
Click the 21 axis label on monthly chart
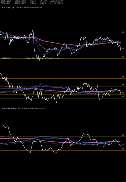[123, 144]
